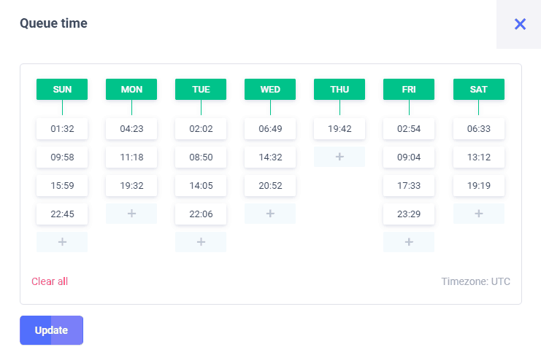Close the Queue time dialog

[520, 24]
